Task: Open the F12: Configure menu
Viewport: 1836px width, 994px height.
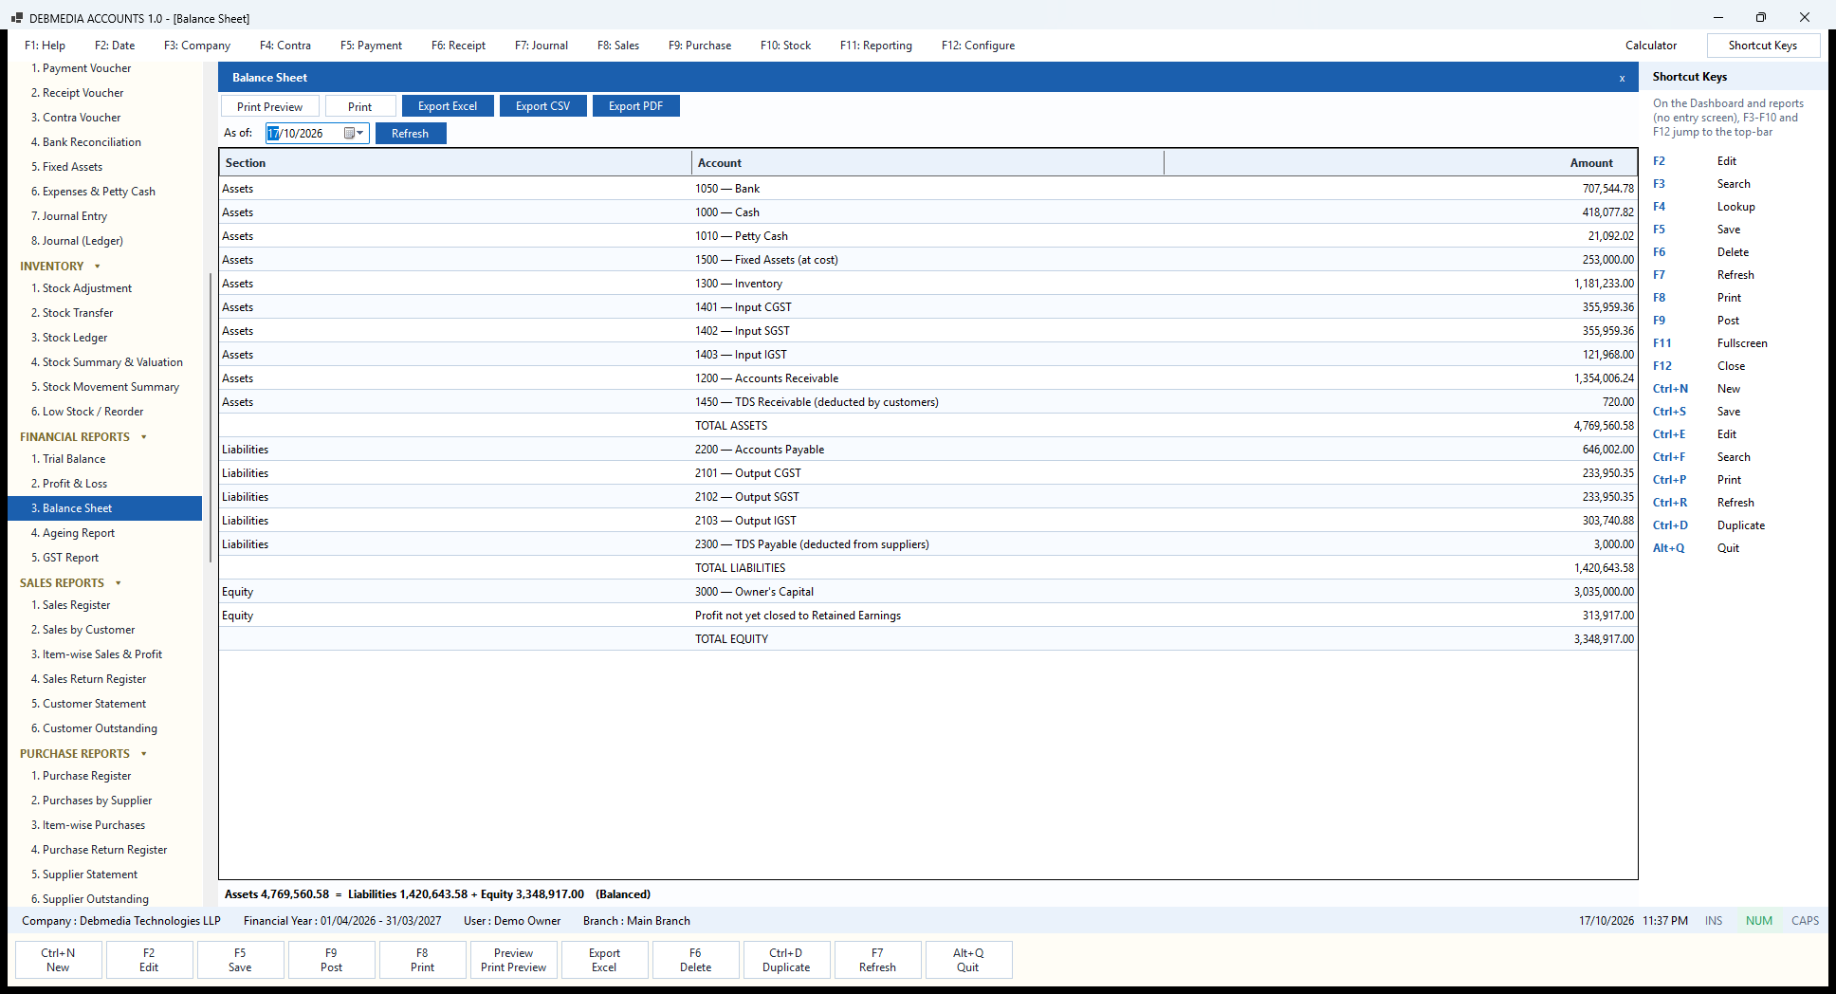Action: (x=978, y=46)
